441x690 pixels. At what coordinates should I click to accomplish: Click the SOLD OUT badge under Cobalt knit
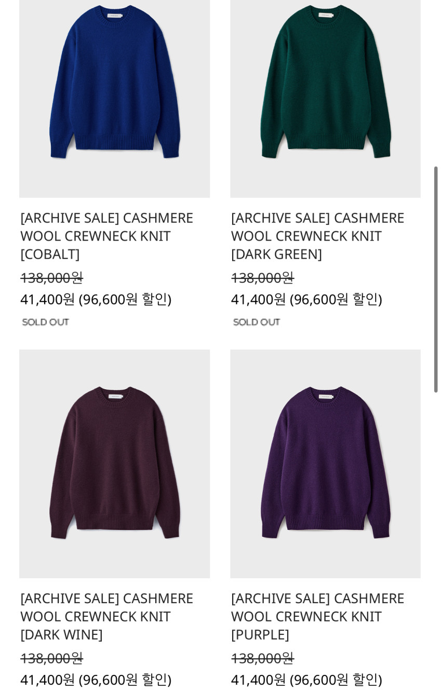46,322
